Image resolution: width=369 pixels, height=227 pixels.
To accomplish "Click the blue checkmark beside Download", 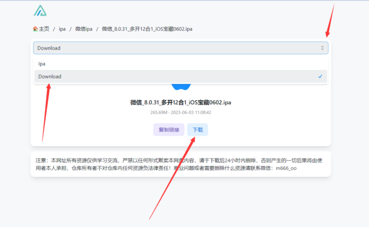I will 320,76.
